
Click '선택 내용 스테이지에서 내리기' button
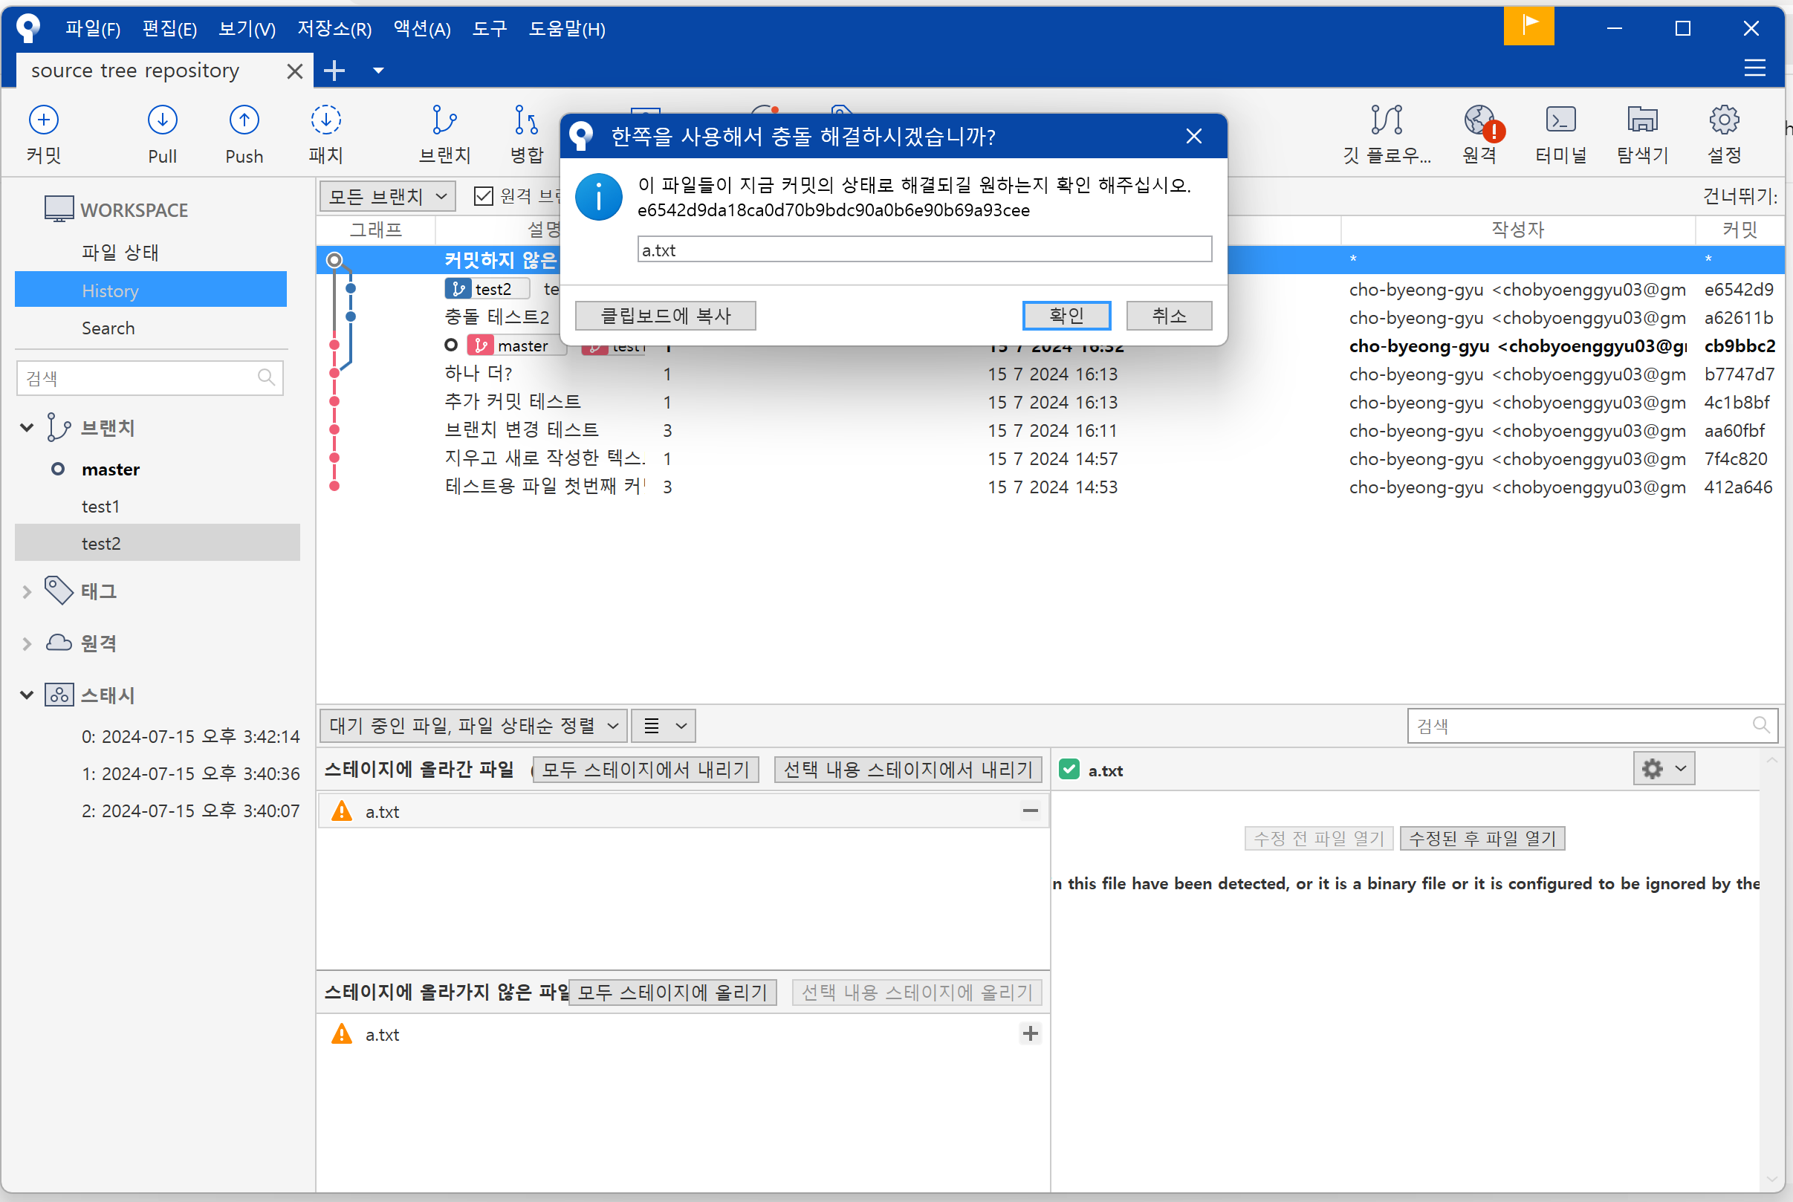tap(908, 769)
